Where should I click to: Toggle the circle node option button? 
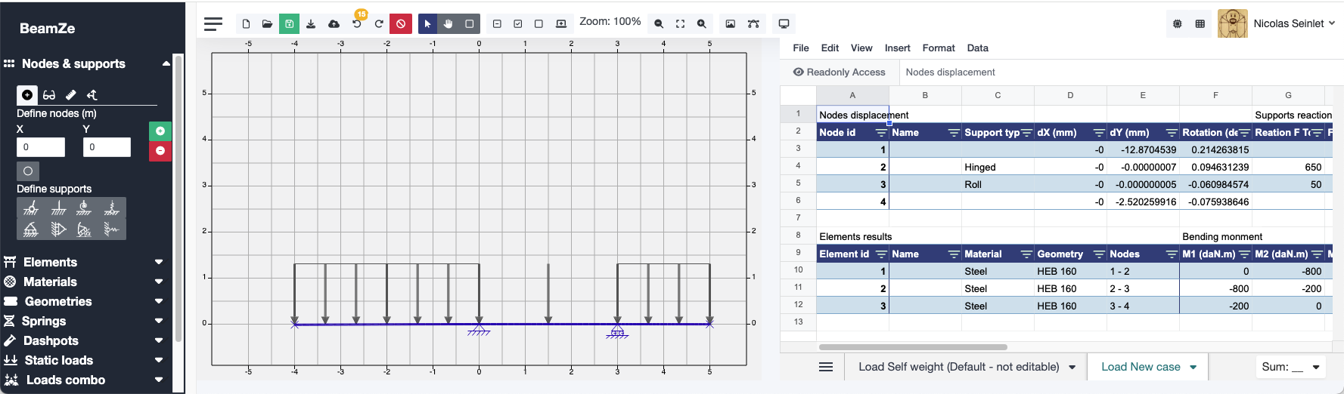coord(28,171)
